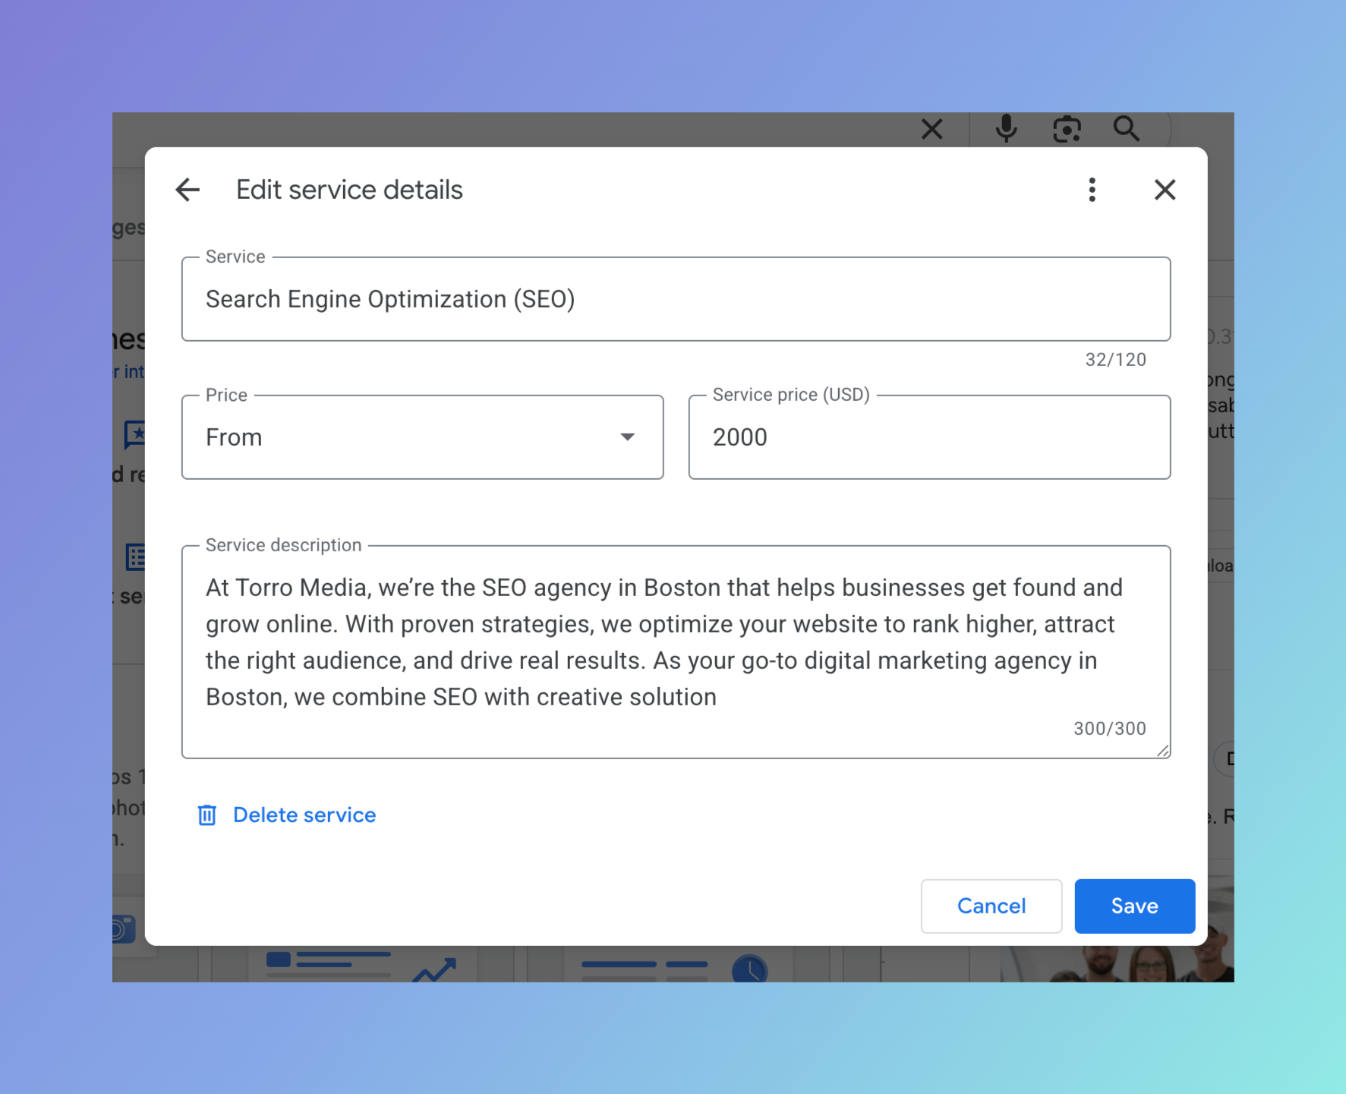
Task: Click the reviews star icon behind dialog
Action: [134, 435]
